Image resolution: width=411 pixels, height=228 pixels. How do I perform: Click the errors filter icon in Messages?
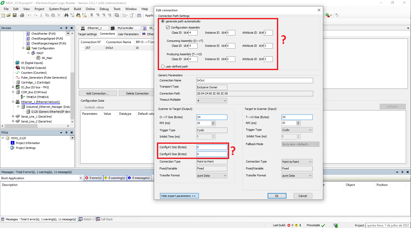click(87, 178)
